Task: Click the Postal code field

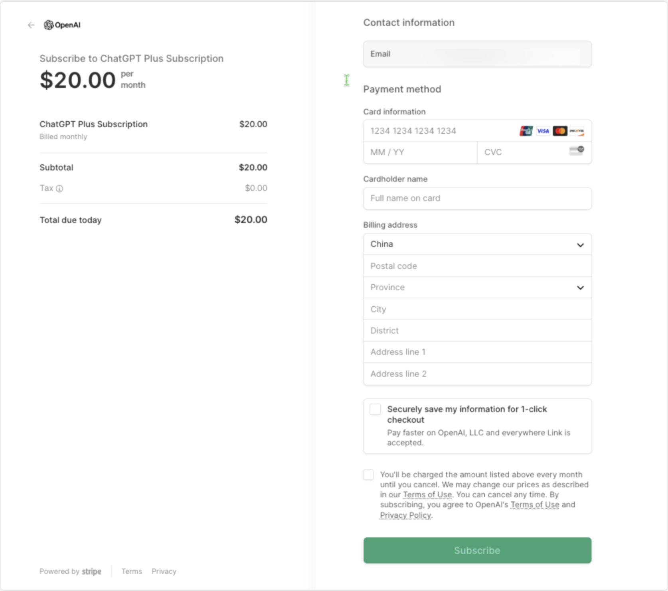Action: (477, 266)
